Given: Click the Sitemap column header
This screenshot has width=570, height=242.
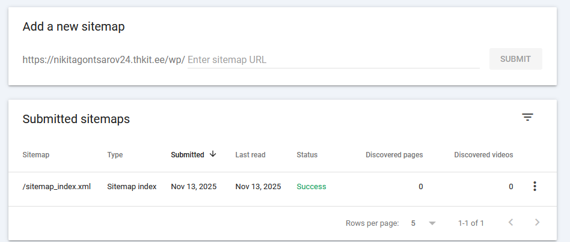Looking at the screenshot, I should coord(35,154).
